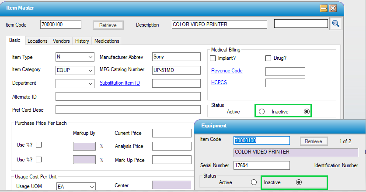366x192 pixels.
Task: Check the Implant? checkbox
Action: tap(213, 58)
